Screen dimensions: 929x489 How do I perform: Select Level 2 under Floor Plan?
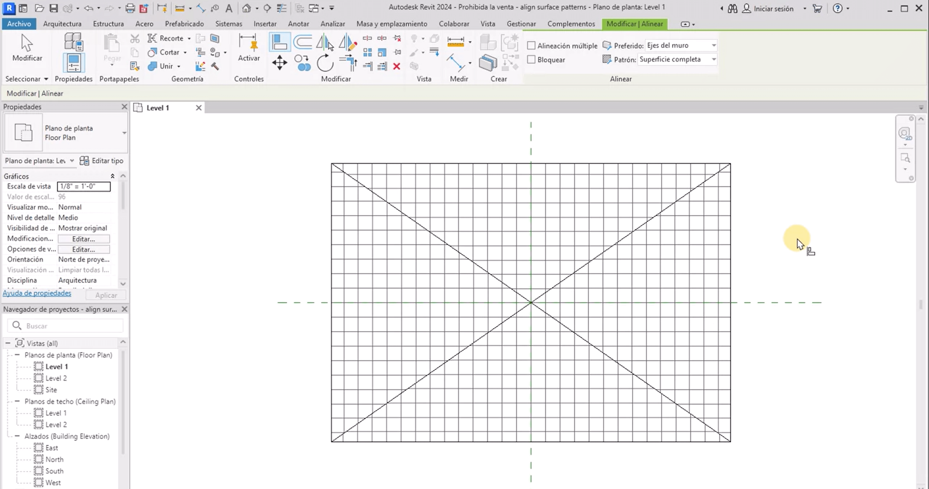(56, 378)
